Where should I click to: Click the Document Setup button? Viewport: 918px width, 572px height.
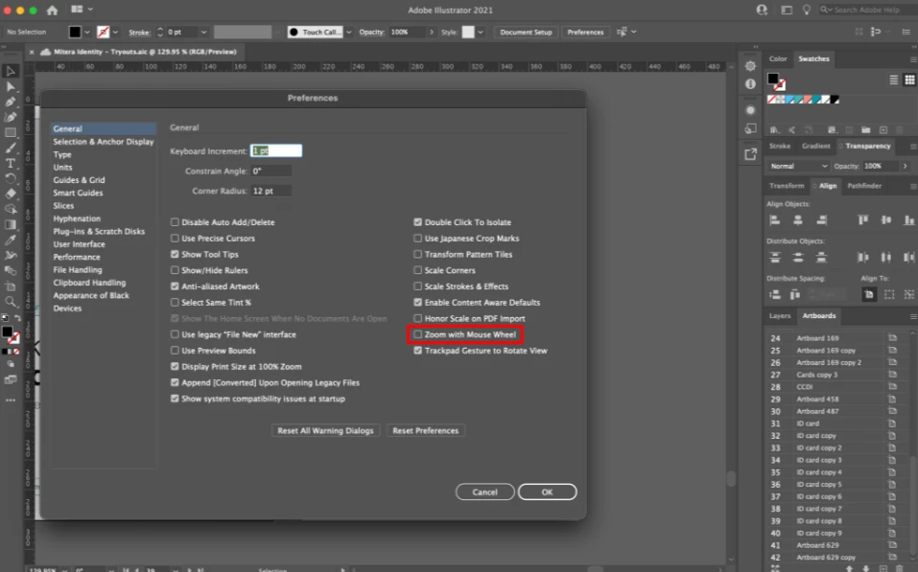click(x=526, y=33)
